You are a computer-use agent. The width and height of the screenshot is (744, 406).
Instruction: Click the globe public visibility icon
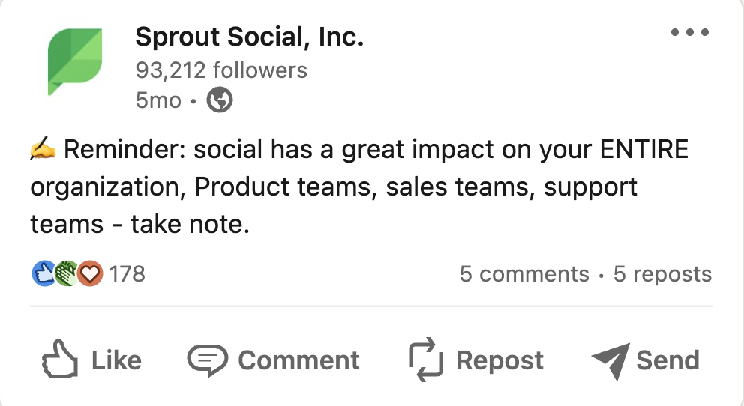(x=220, y=100)
